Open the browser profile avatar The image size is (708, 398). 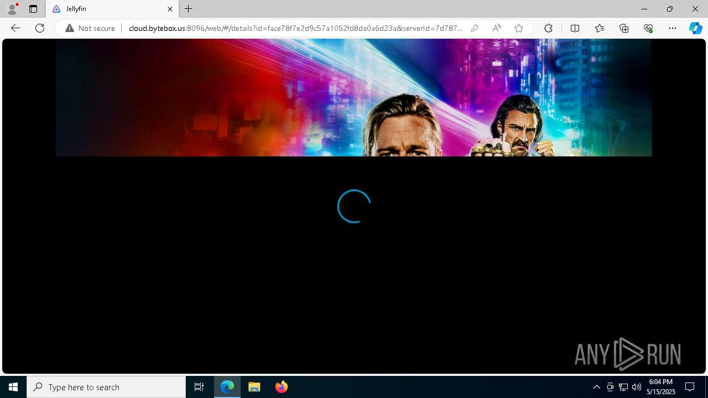point(12,9)
